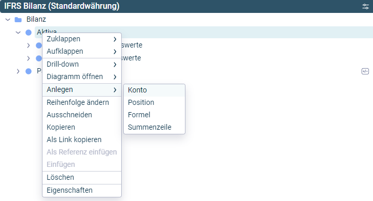Select Position in the Anlegen submenu
373x201 pixels.
[x=154, y=102]
